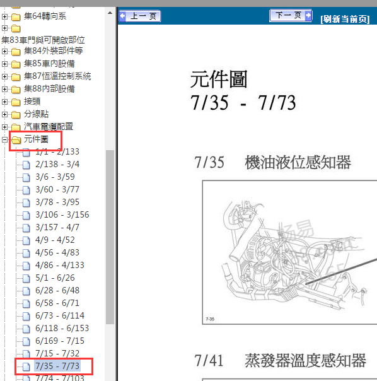Expand the 集87恆溫控制系統 folder node
Image resolution: width=377 pixels, height=381 pixels.
[4, 76]
